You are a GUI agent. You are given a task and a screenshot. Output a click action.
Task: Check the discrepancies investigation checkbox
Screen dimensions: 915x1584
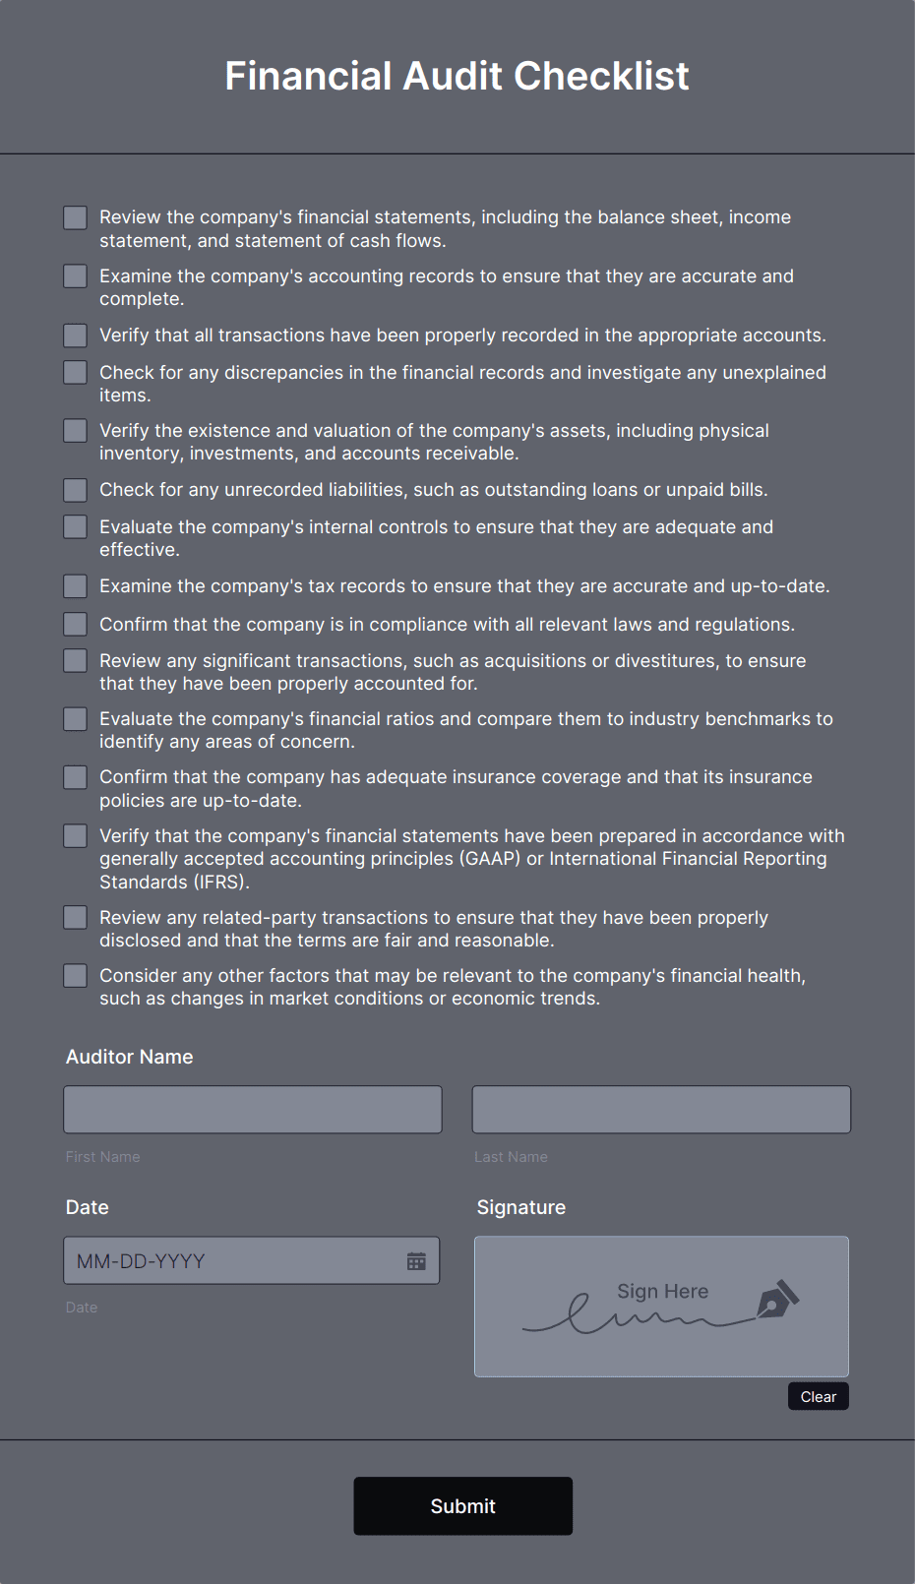click(x=75, y=372)
